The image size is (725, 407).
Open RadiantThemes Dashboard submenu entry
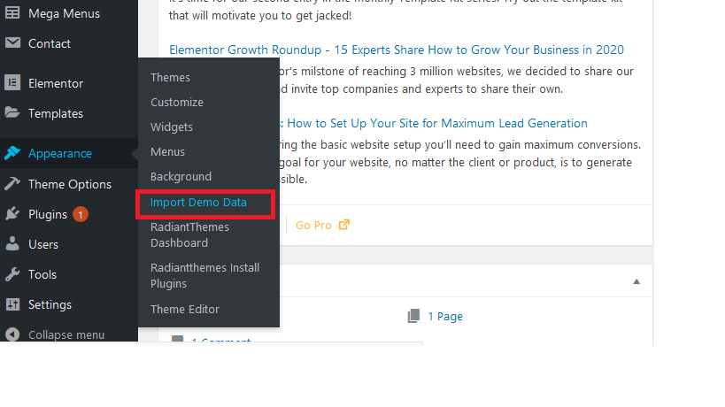189,235
